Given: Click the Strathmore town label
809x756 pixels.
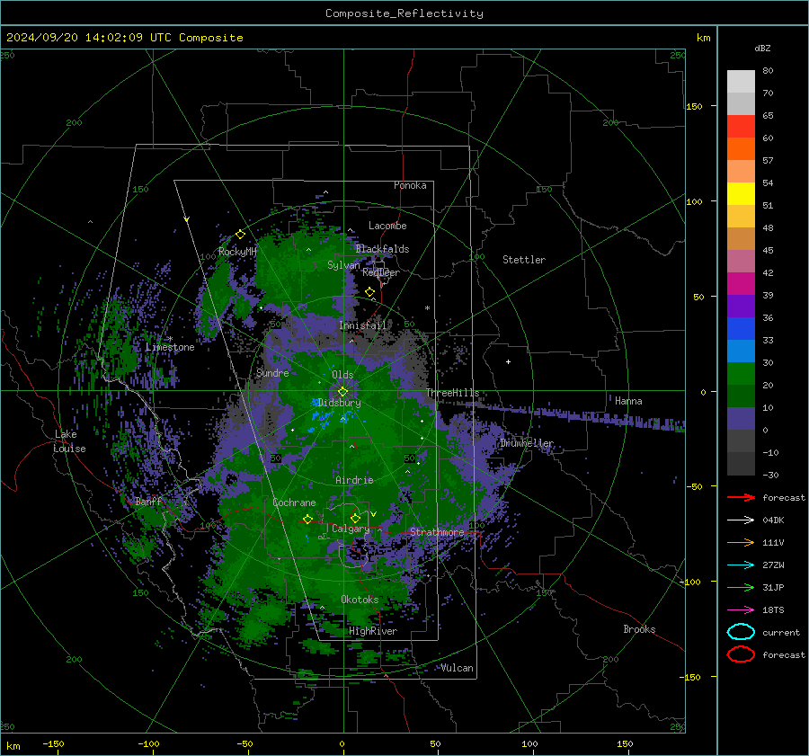Looking at the screenshot, I should pos(437,532).
